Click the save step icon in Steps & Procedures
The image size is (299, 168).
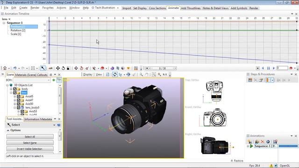tap(250, 80)
